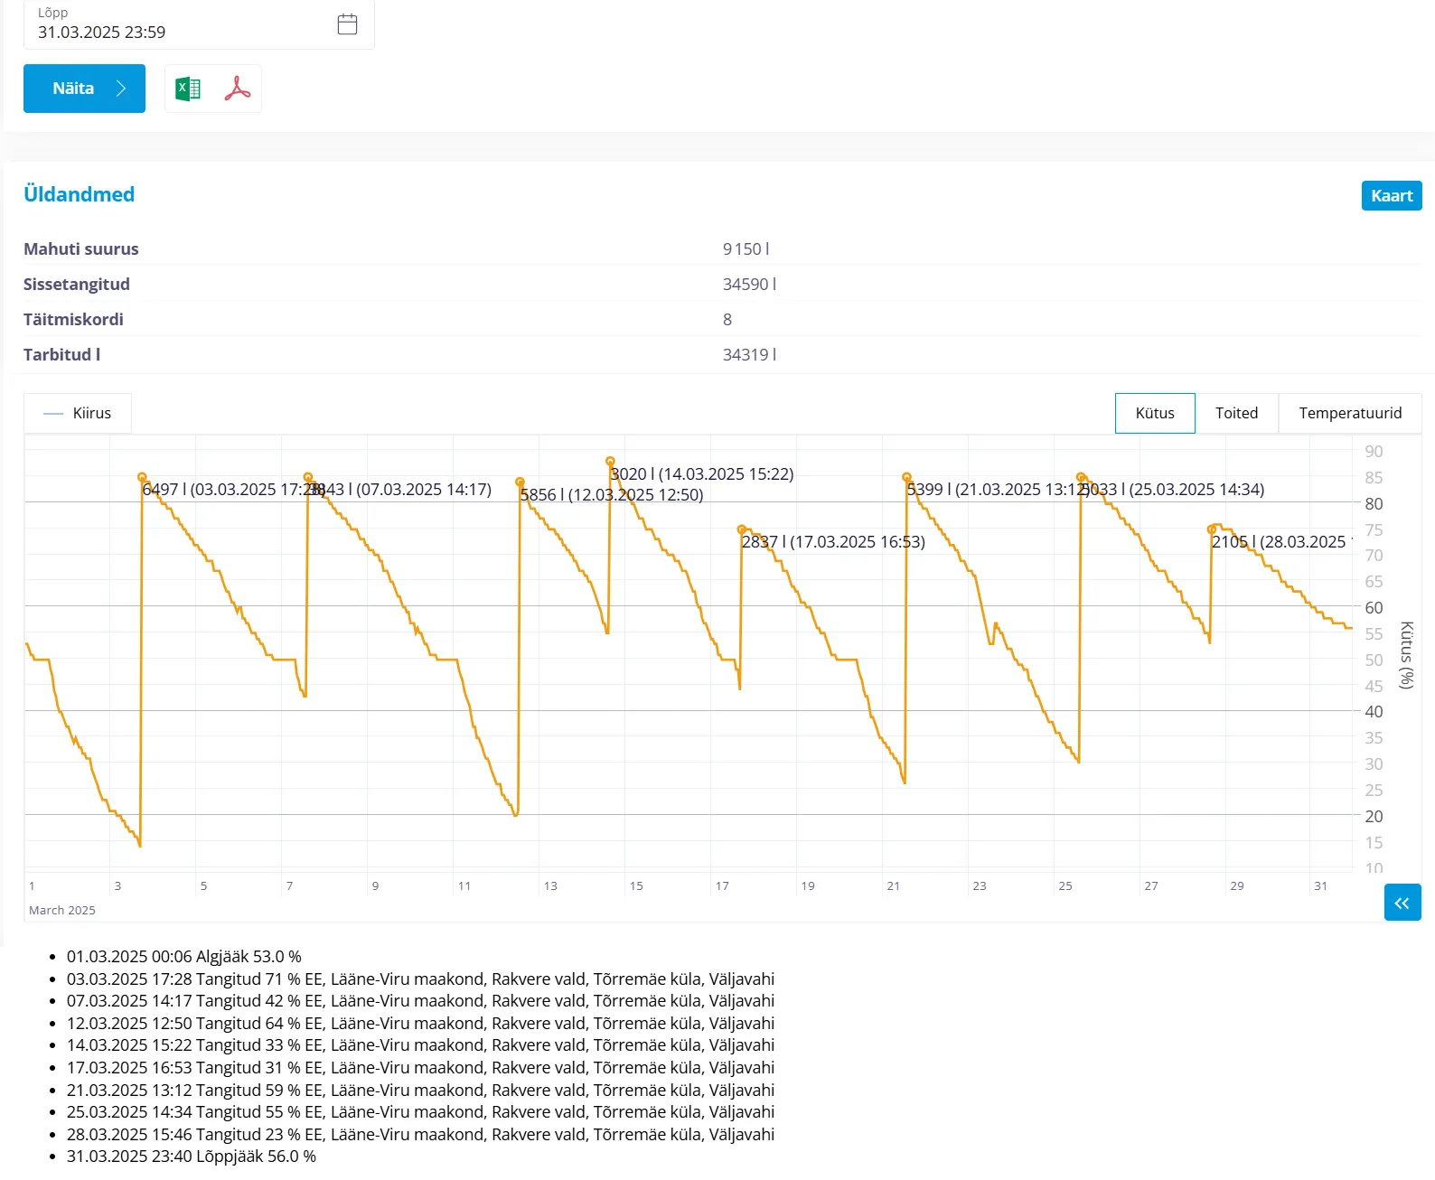1435x1180 pixels.
Task: Toggle the Kiirus series in legend
Action: (x=78, y=413)
